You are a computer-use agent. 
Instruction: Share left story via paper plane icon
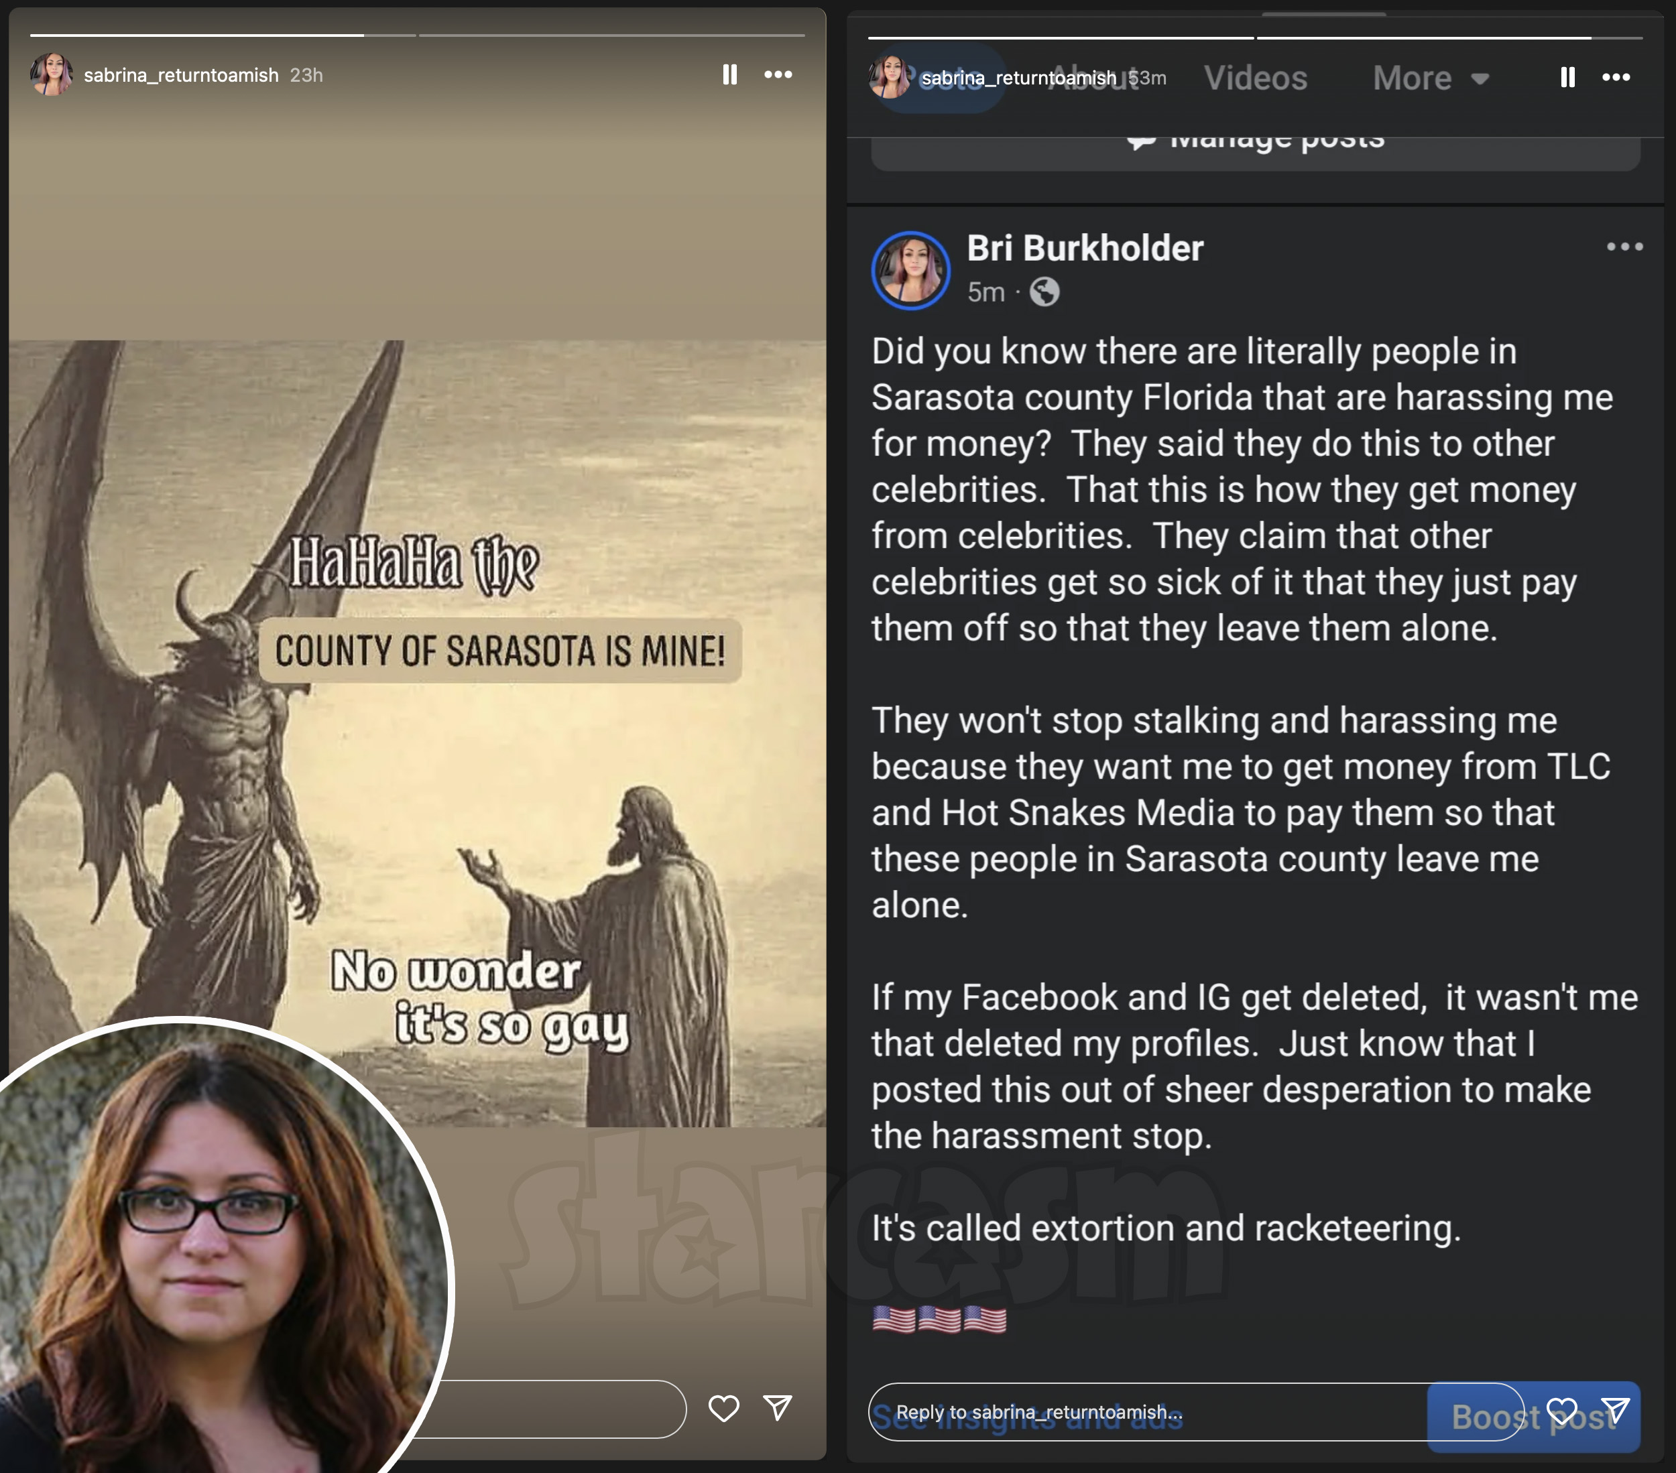pyautogui.click(x=777, y=1407)
